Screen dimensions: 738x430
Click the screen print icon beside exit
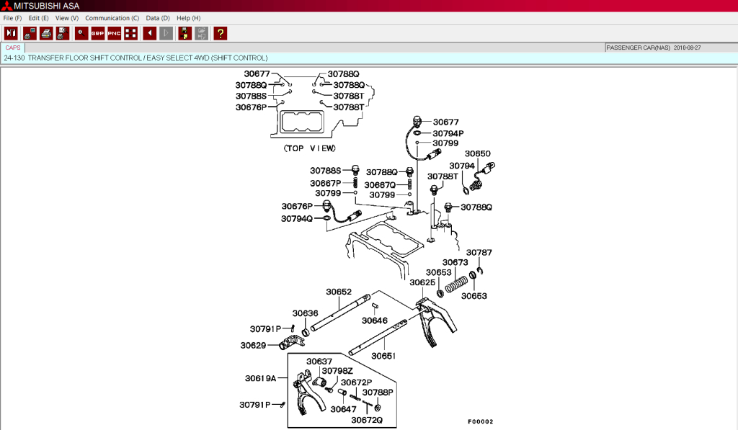pyautogui.click(x=30, y=33)
